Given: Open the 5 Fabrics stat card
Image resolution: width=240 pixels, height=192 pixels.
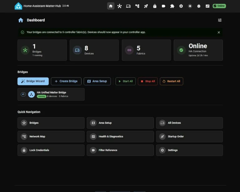Looking at the screenshot, I should tap(146, 50).
